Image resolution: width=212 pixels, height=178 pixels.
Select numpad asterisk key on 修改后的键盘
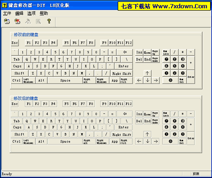[183, 114]
